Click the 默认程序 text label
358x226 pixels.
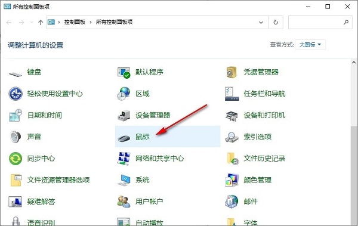(x=149, y=72)
